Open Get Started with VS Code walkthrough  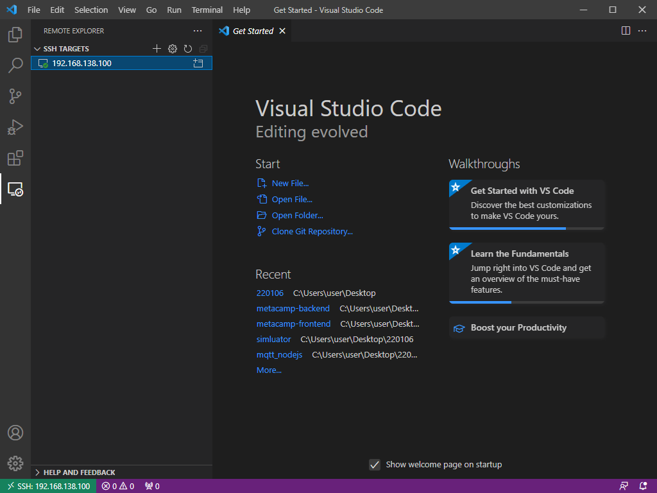tap(527, 205)
